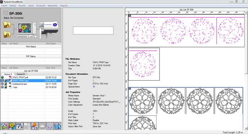Image resolution: width=248 pixels, height=134 pixels.
Task: Click the grayed blue-dots toolbar icon
Action: 50,126
